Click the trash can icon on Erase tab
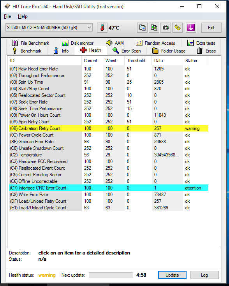 pyautogui.click(x=199, y=51)
